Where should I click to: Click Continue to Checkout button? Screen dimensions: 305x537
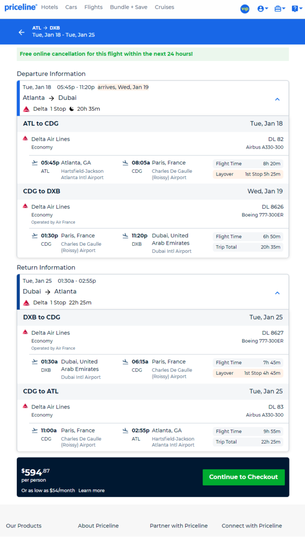click(x=244, y=477)
